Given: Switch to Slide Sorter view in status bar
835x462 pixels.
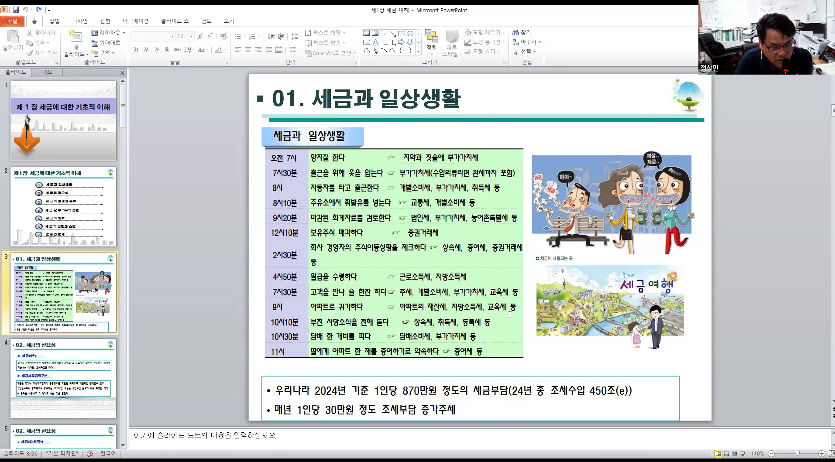Looking at the screenshot, I should coord(726,454).
